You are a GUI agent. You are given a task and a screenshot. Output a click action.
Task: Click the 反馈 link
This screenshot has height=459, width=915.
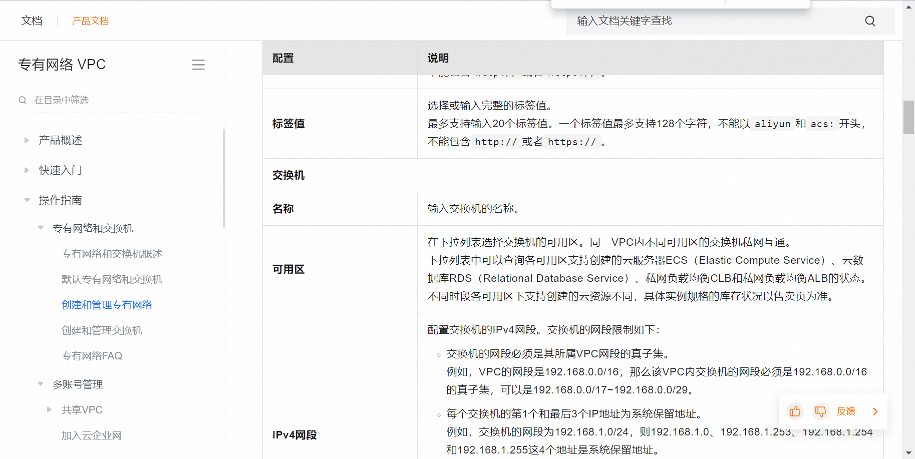pyautogui.click(x=846, y=411)
